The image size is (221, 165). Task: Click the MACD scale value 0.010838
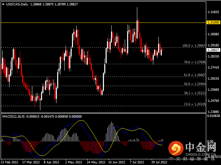[x=214, y=116]
